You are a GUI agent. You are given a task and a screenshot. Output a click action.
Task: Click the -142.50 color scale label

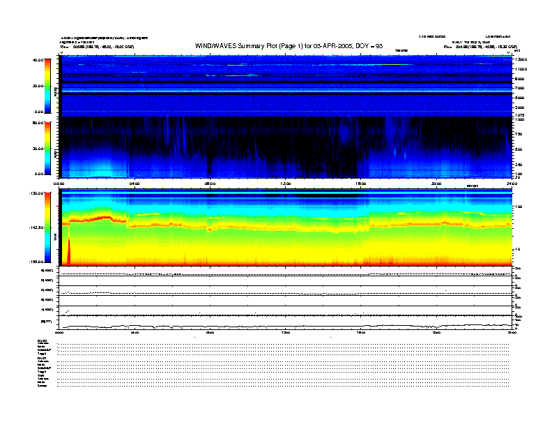[x=37, y=227]
